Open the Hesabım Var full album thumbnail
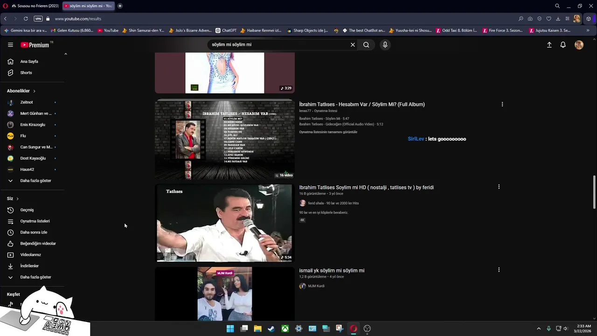597x336 pixels. (225, 139)
